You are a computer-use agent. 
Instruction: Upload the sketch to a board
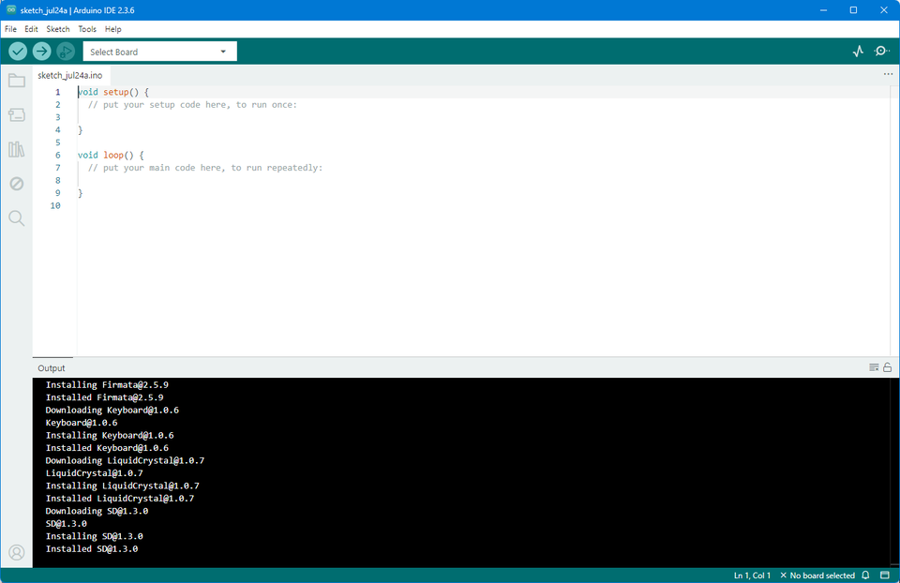41,51
